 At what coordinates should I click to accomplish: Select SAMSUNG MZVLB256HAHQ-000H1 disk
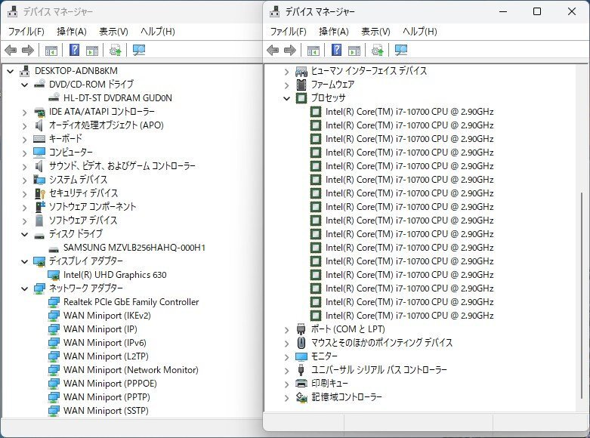click(134, 248)
